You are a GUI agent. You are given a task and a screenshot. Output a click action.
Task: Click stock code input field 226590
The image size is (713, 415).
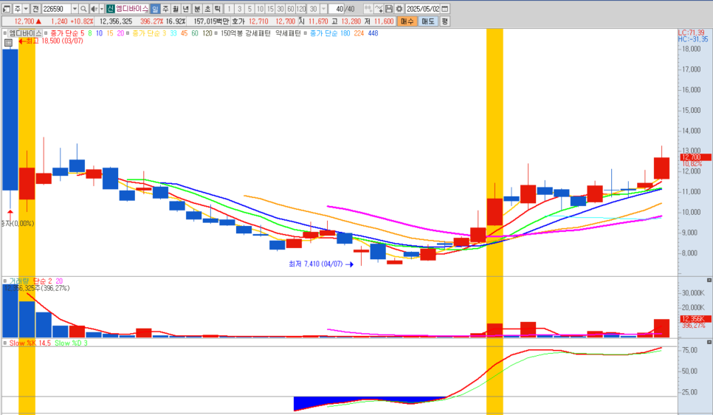(56, 9)
